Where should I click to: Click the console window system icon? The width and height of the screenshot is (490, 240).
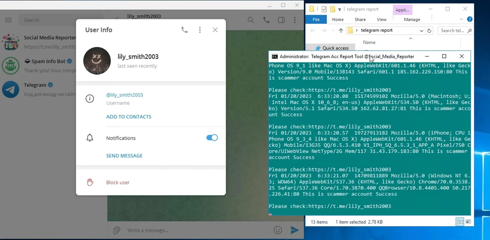pyautogui.click(x=274, y=57)
